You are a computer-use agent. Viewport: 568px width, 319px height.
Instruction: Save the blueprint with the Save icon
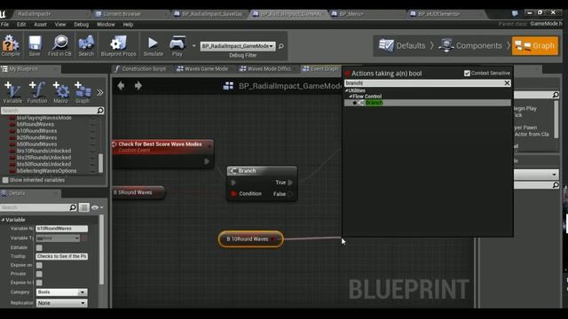(35, 45)
